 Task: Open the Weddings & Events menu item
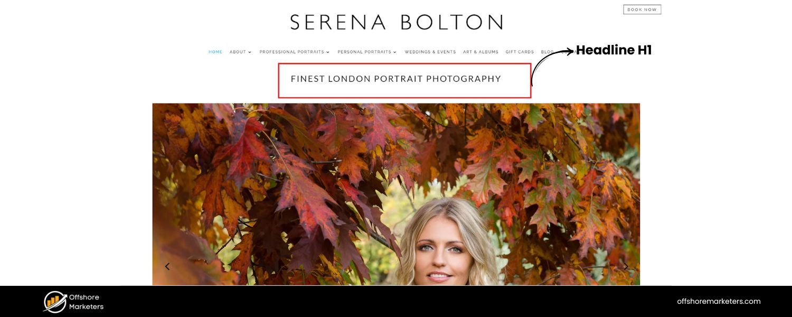430,52
